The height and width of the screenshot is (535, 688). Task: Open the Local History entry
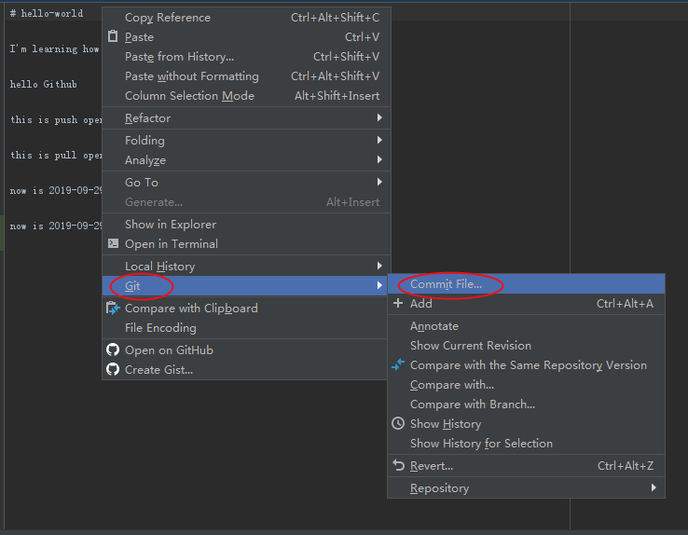coord(247,267)
